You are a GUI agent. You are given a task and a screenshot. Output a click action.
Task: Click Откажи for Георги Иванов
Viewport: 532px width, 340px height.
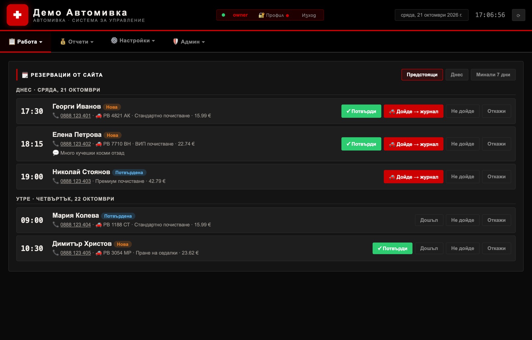click(x=496, y=111)
